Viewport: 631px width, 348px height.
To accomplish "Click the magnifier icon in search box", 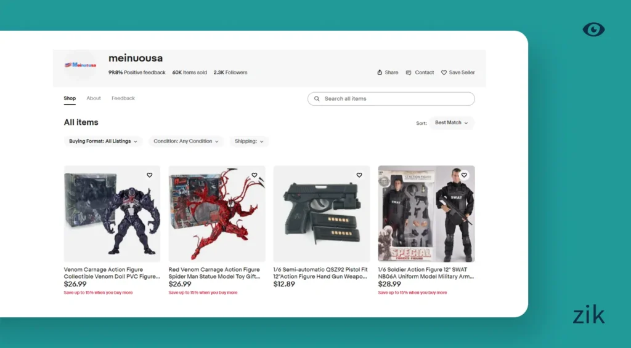I will point(317,98).
